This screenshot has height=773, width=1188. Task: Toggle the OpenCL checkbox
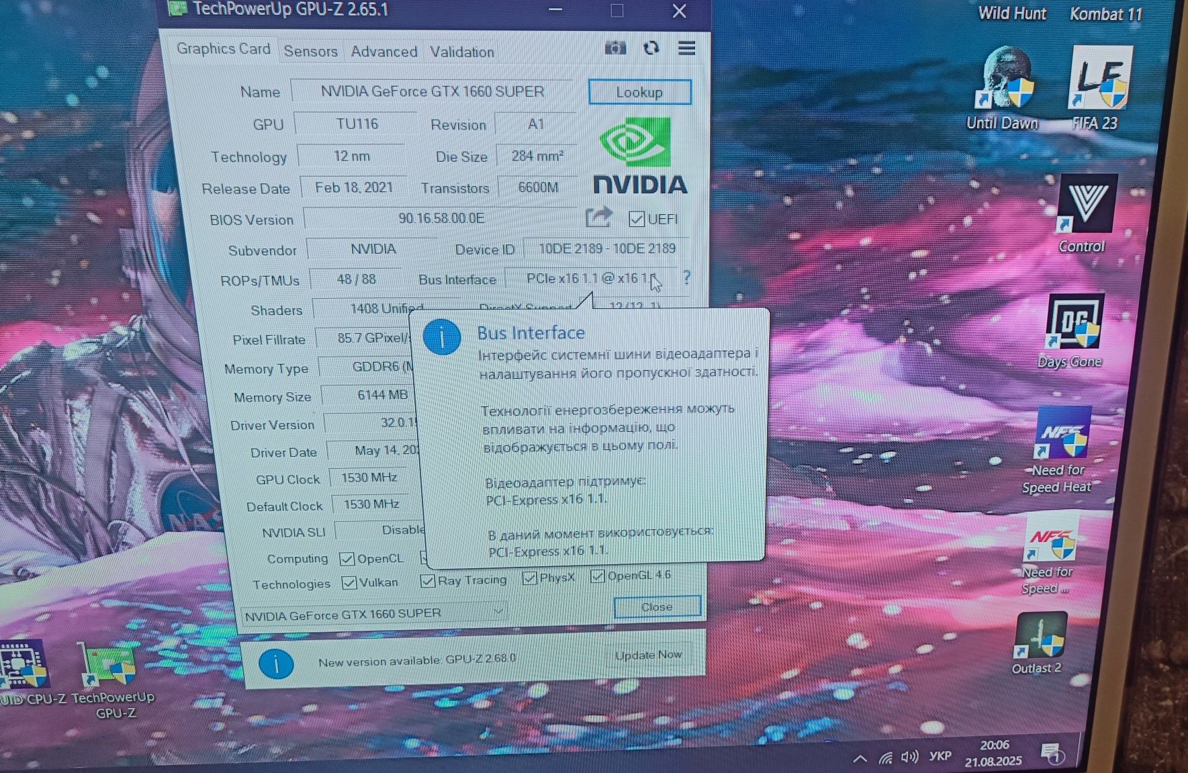coord(347,559)
